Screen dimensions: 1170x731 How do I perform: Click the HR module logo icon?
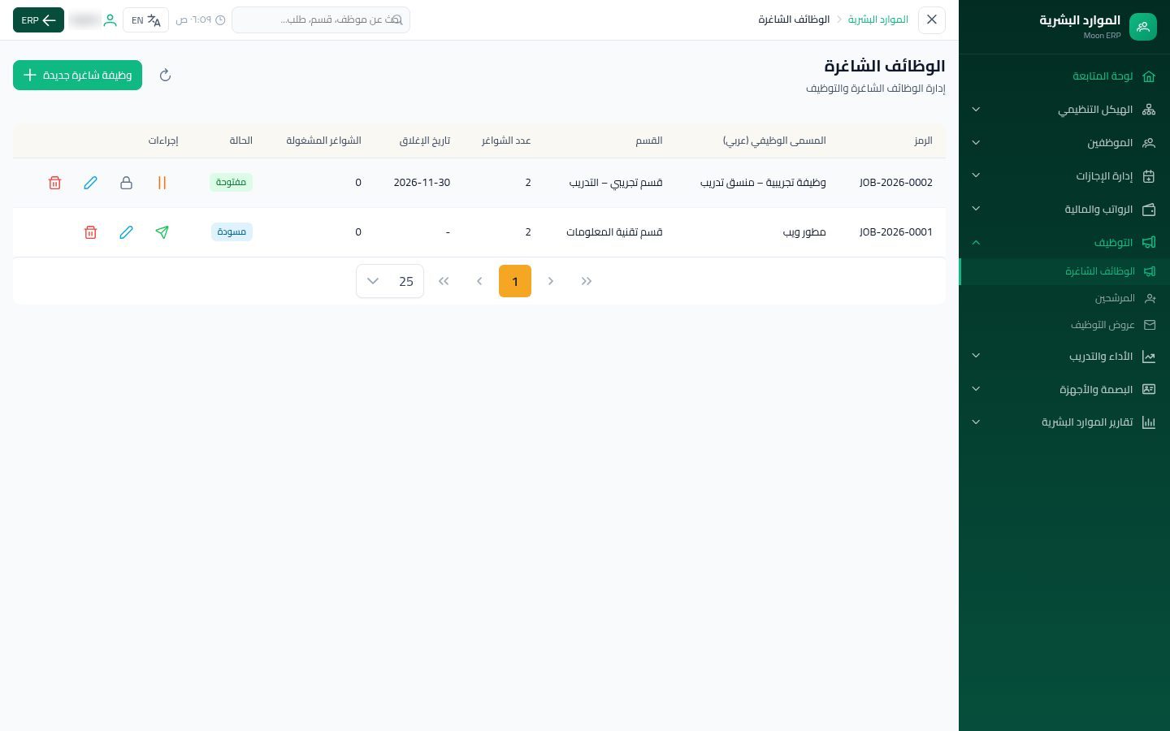(x=1142, y=27)
